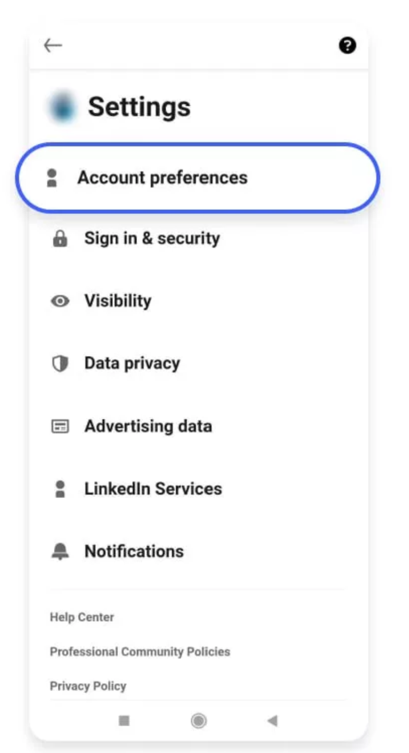Open Sign in & security section
Screen dimensions: 409x753
point(152,238)
